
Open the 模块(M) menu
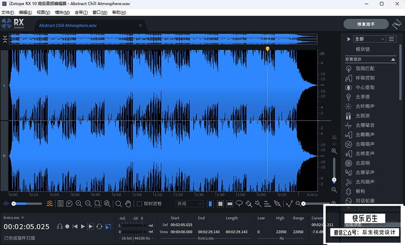coord(62,13)
